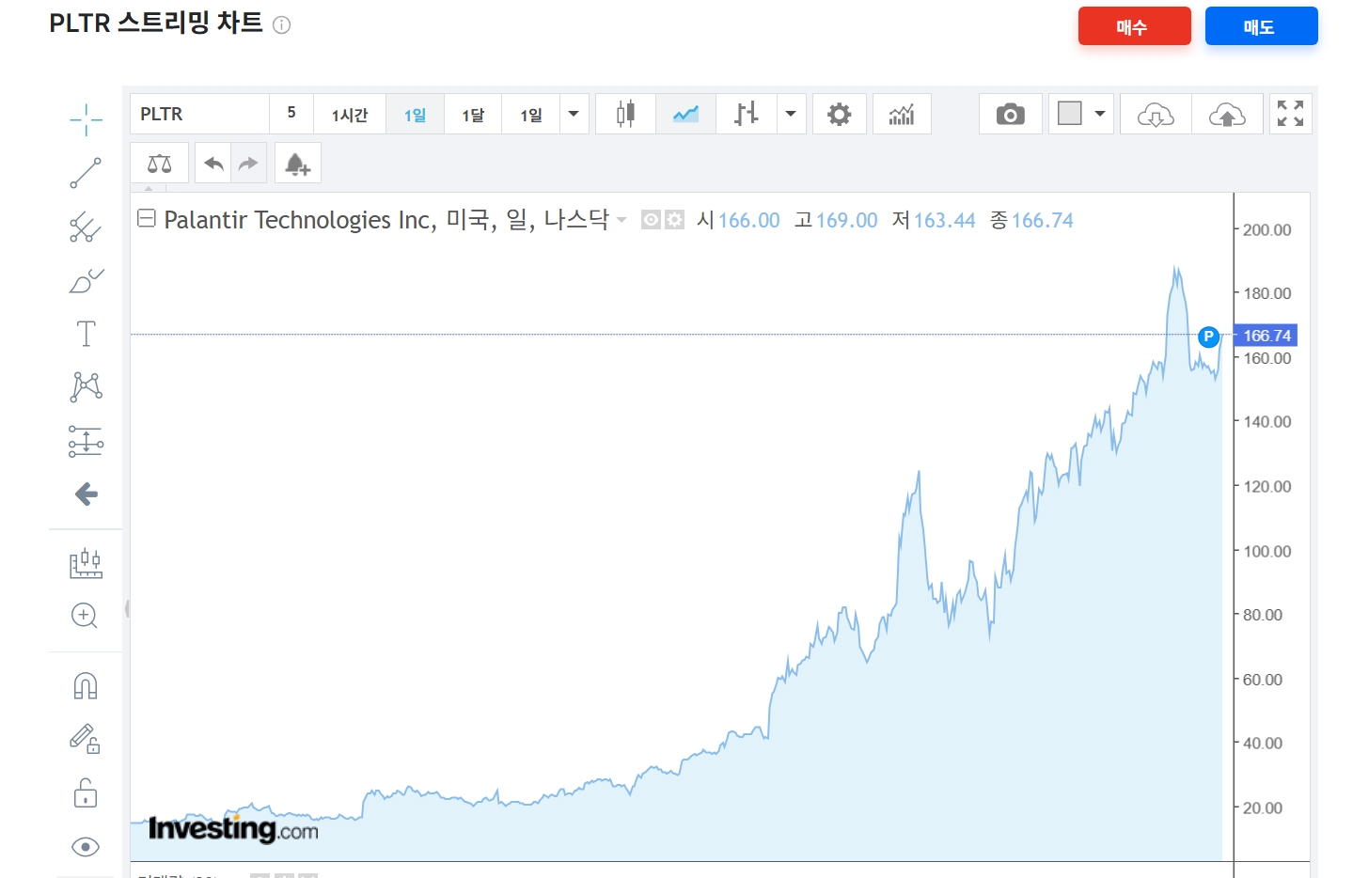Select the 1일 daily interval
The image size is (1353, 878).
(x=416, y=114)
